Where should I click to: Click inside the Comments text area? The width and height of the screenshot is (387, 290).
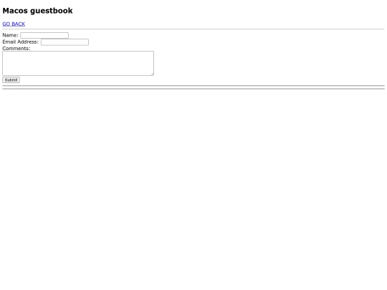click(x=78, y=63)
